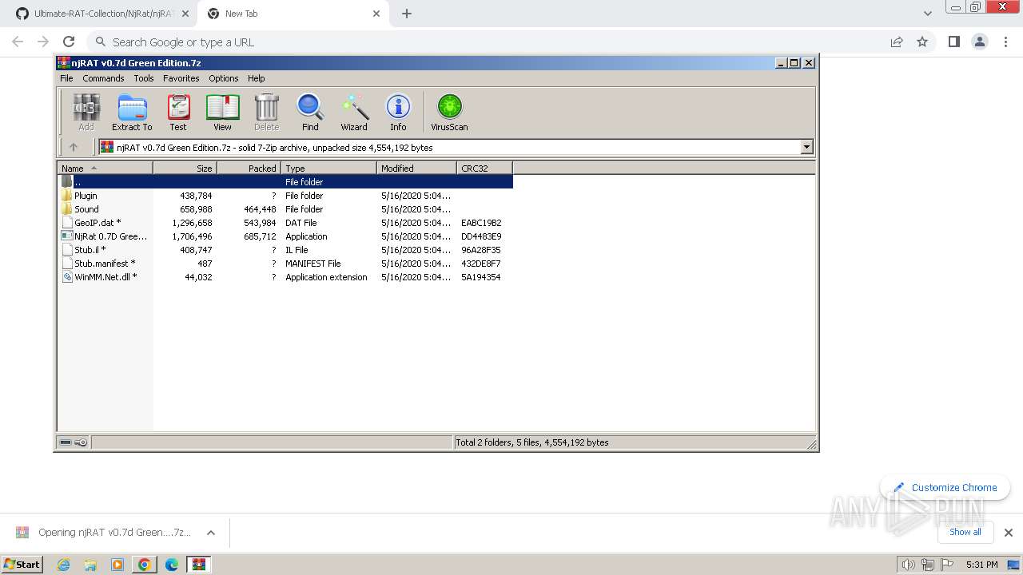The height and width of the screenshot is (575, 1023).
Task: Close the downloads bar
Action: click(1009, 533)
